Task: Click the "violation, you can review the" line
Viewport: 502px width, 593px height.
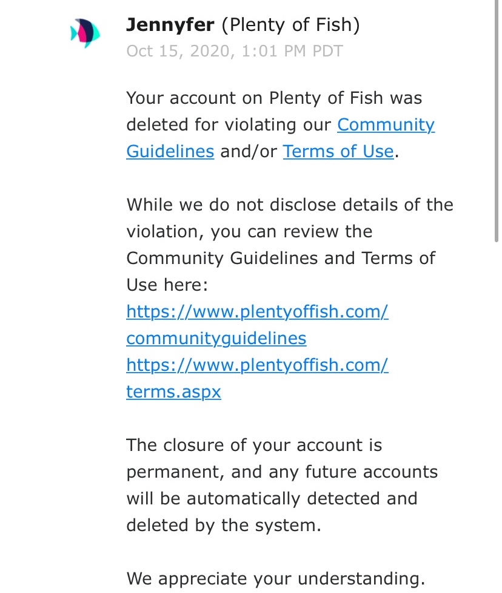Action: pos(249,231)
